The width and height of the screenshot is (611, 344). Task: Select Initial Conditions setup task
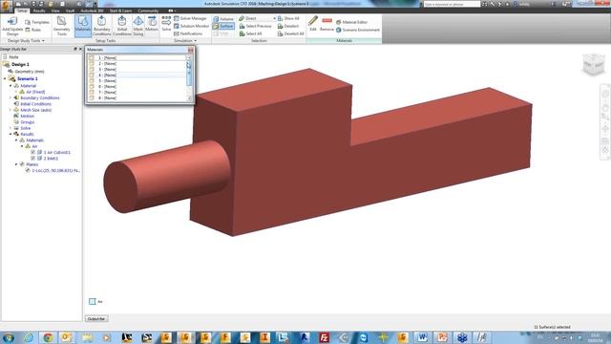pos(121,26)
